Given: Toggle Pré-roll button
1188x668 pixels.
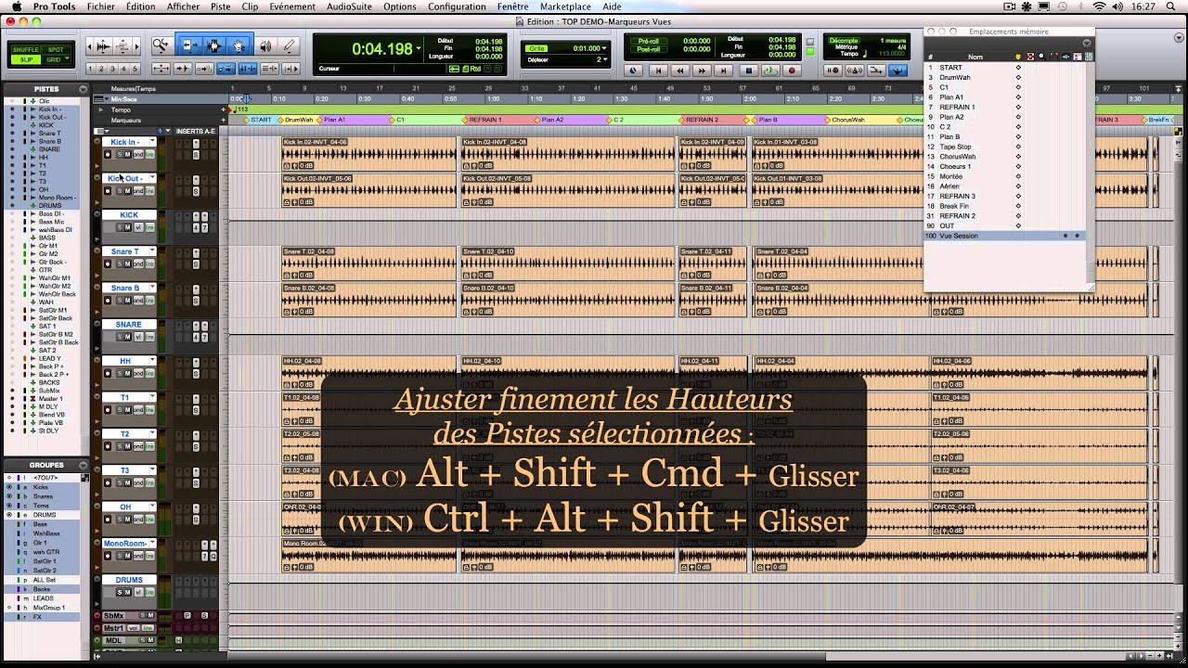Looking at the screenshot, I should point(649,41).
